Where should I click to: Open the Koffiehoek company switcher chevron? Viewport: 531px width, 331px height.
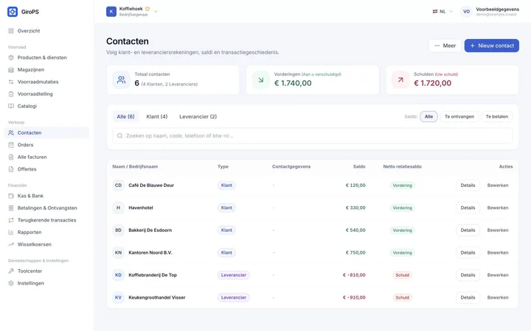click(156, 12)
